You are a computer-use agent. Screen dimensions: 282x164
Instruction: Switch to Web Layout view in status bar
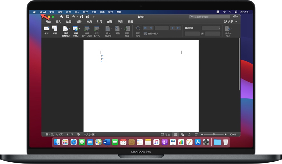[x=182, y=134]
